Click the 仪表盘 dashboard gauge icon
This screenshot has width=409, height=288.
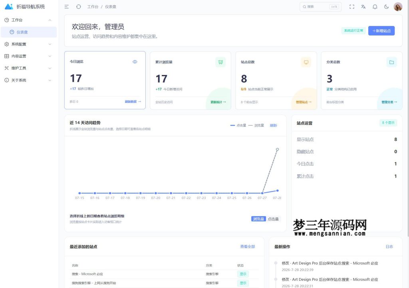[12, 32]
